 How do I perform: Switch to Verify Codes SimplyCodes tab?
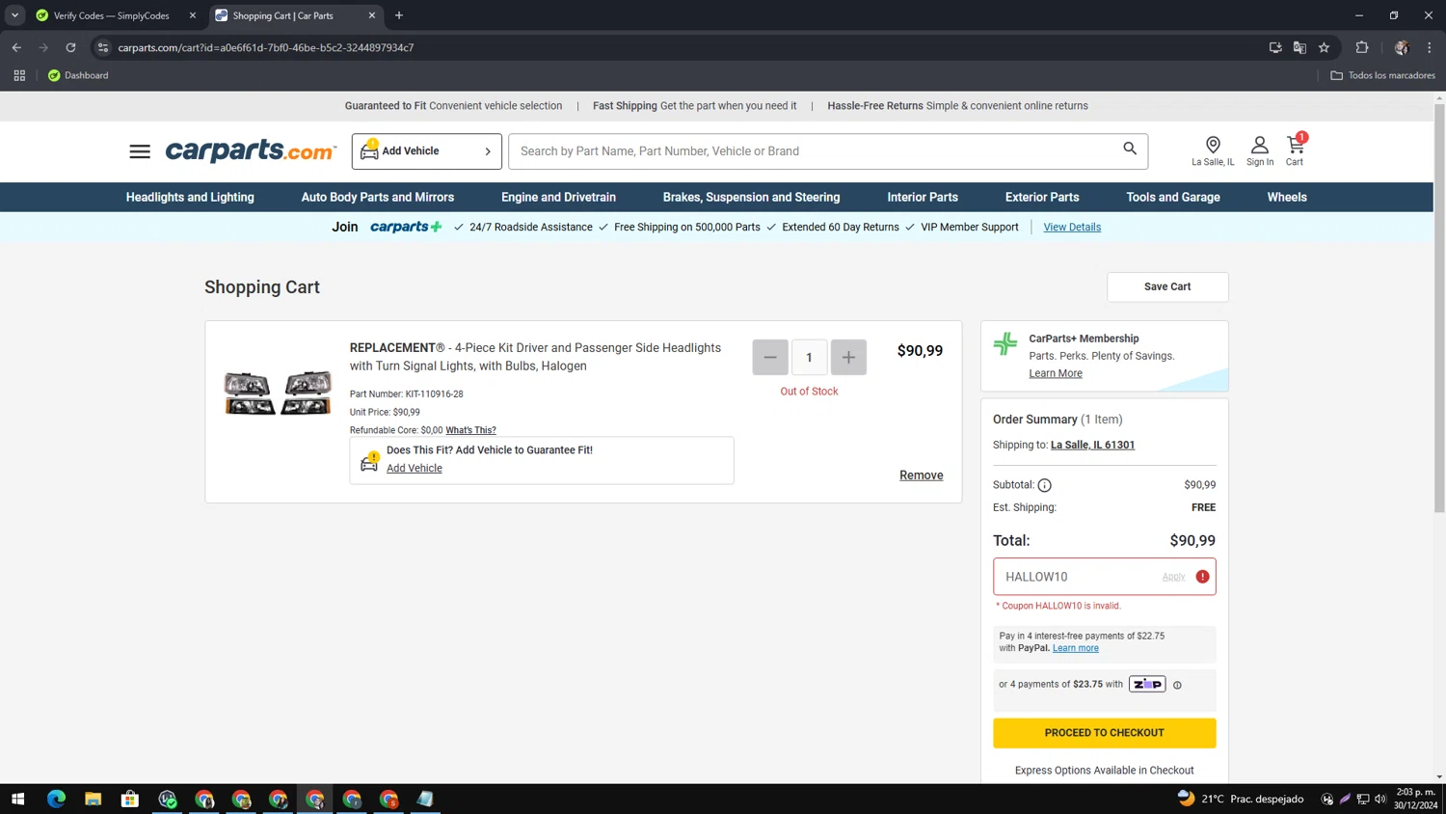116,15
